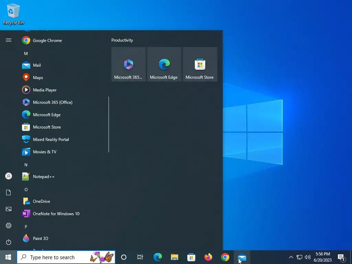The image size is (352, 264).
Task: Expand the Start menu hamburger navigation
Action: coord(9,40)
